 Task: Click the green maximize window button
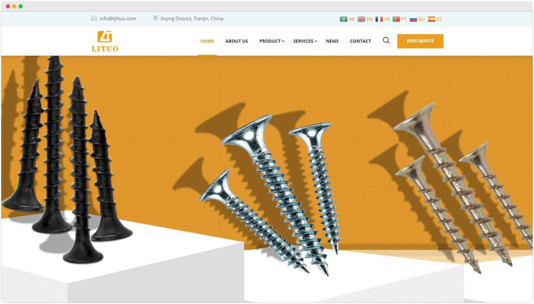21,6
